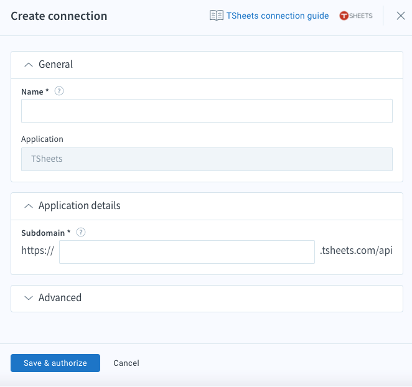Focus the Subdomain input field

coord(187,252)
